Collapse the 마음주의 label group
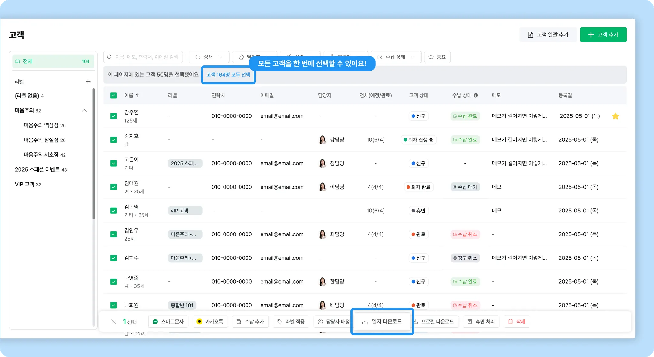654x357 pixels. point(84,110)
